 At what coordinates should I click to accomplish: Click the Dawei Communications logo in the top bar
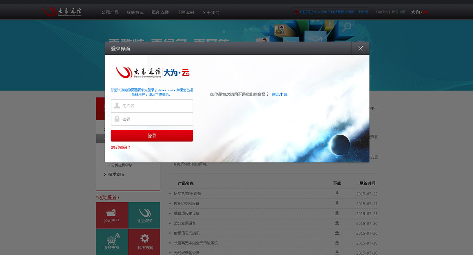[x=62, y=12]
